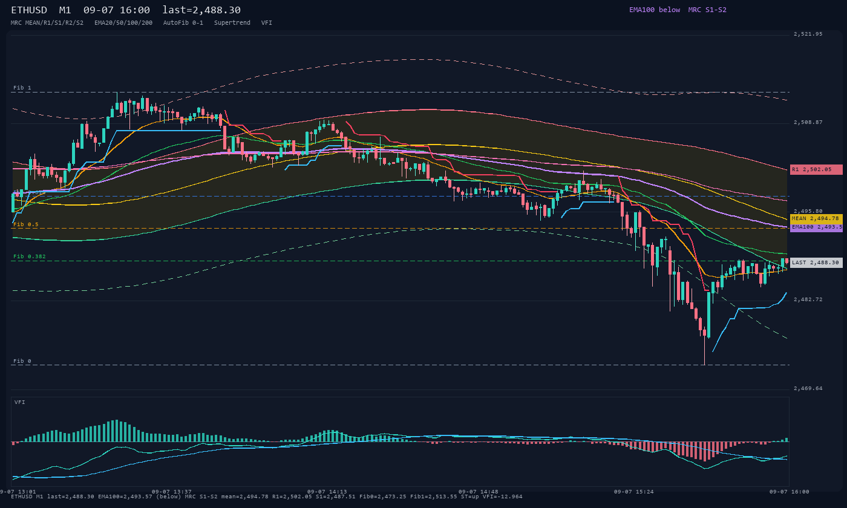Click the purple EMA100 price tag
The image size is (847, 508).
(816, 227)
